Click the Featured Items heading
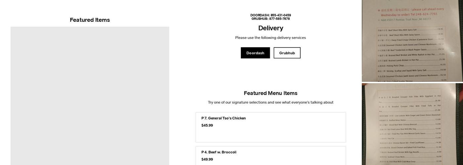The width and height of the screenshot is (463, 165). coord(90,20)
